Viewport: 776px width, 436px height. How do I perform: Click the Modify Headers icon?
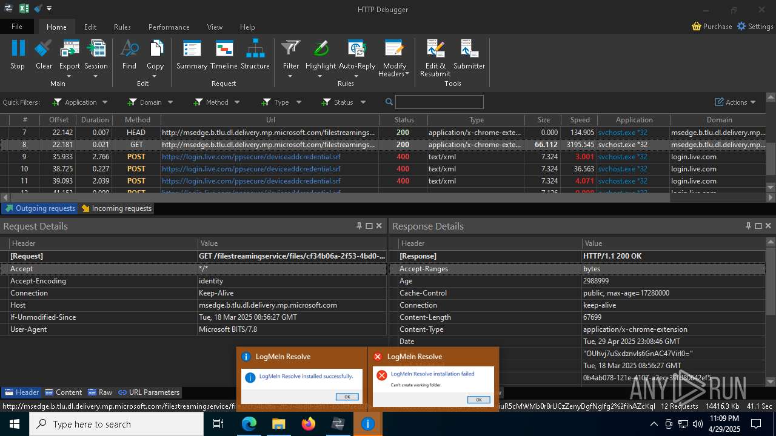pos(394,50)
